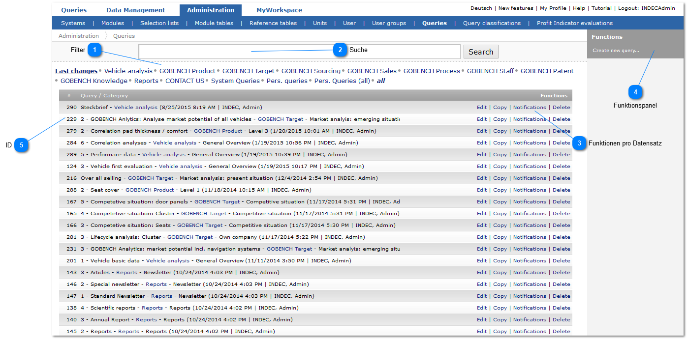Open New features link
The height and width of the screenshot is (340, 688).
tap(516, 8)
